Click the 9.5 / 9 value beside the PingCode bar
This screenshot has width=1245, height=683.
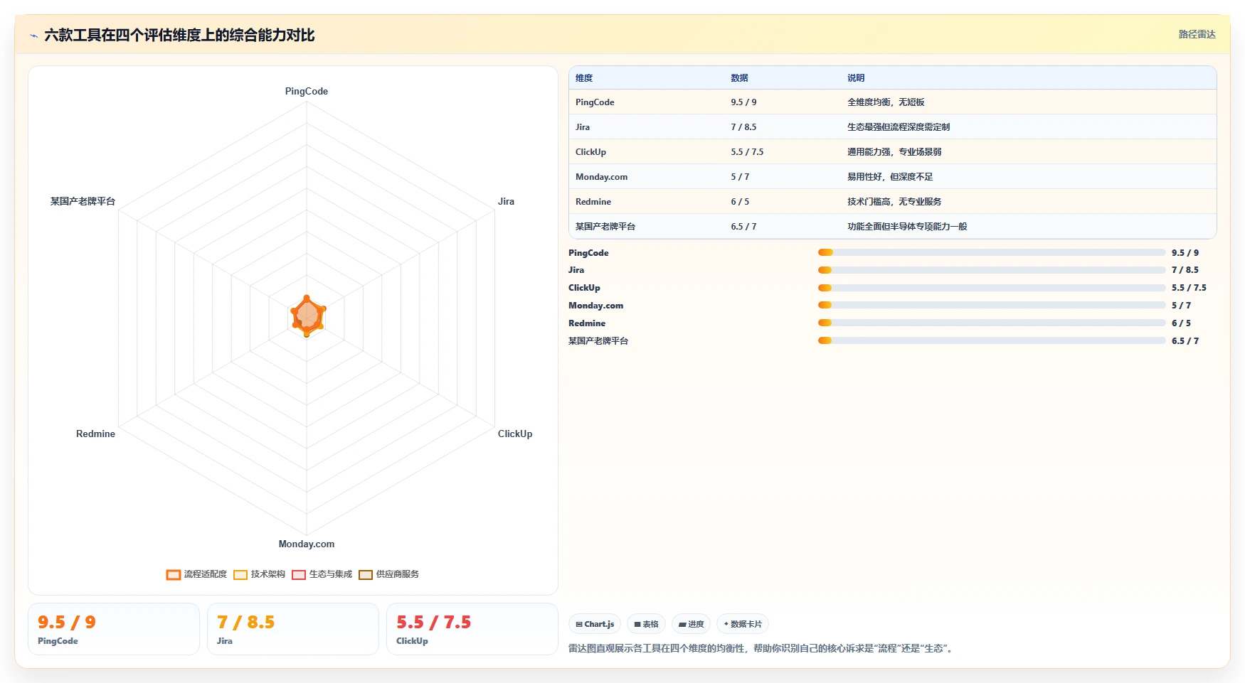click(1185, 252)
